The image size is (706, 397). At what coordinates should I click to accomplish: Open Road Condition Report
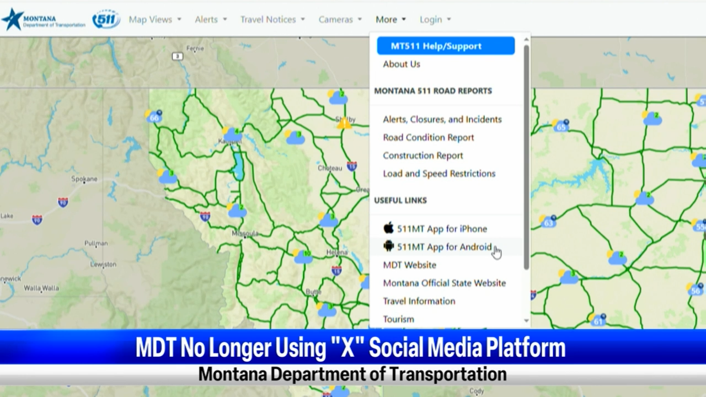(429, 137)
